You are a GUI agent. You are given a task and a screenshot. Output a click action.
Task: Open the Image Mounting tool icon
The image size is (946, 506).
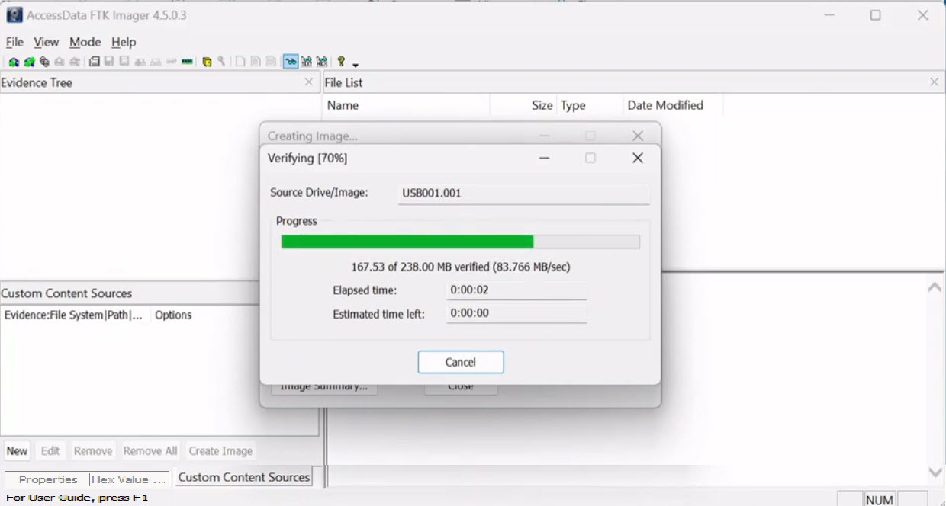click(44, 62)
